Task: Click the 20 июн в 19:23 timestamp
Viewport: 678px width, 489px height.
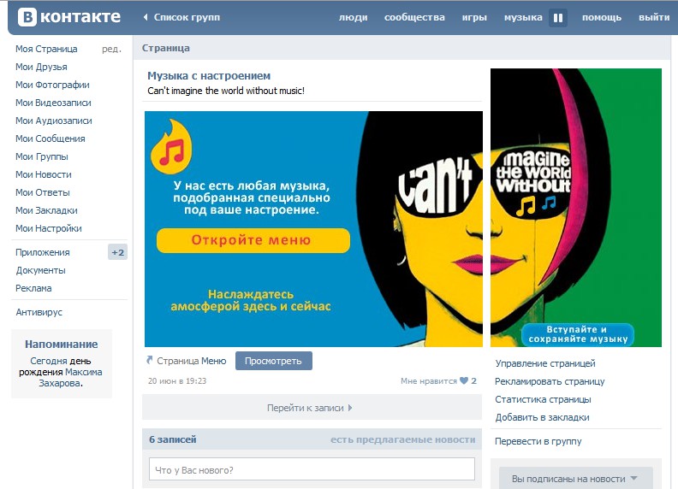Action: (x=177, y=381)
